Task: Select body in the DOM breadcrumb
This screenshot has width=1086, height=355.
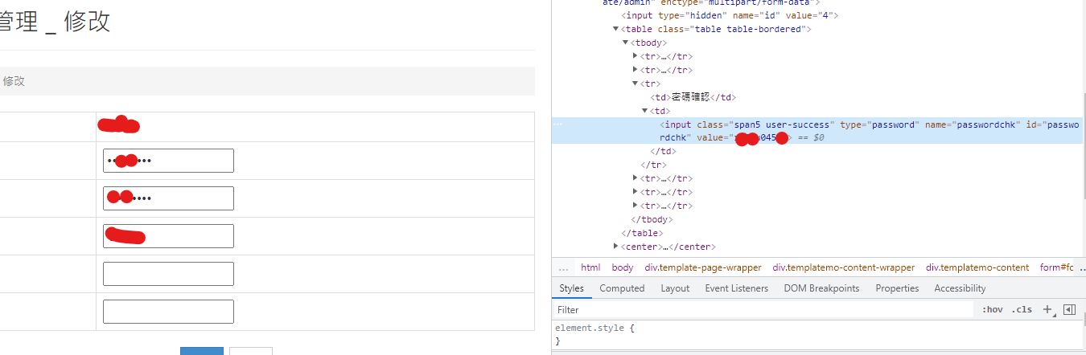Action: click(x=623, y=267)
